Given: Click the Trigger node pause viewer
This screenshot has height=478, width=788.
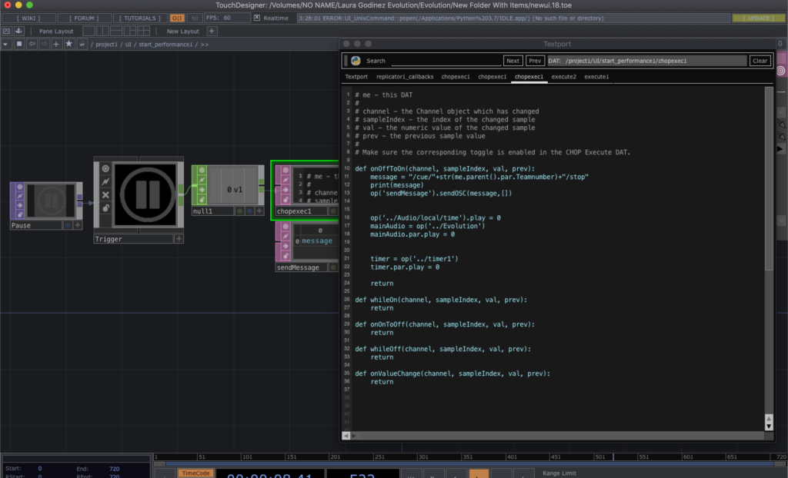Looking at the screenshot, I should coord(146,194).
